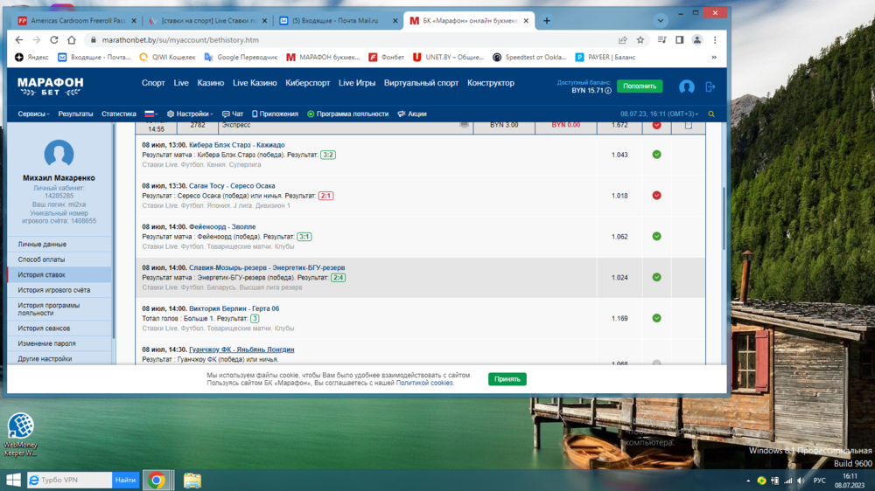Click the search magnifier icon in navigation bar
Screen dimensions: 875x491
[711, 114]
